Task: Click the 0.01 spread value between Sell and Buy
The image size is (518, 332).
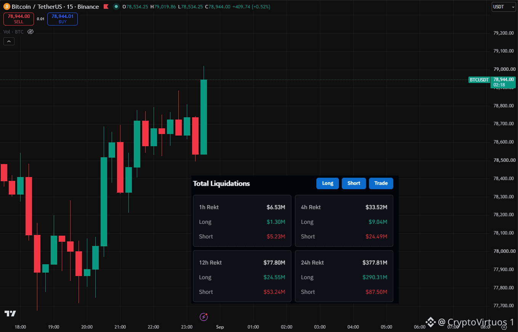Action: [x=40, y=19]
